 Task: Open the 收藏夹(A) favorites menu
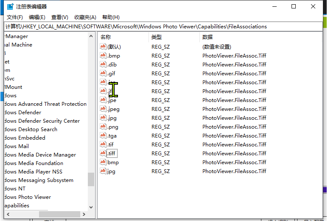85,17
